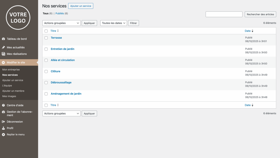
Task: Click the Mes réalisations gallery icon
Action: (x=4, y=54)
